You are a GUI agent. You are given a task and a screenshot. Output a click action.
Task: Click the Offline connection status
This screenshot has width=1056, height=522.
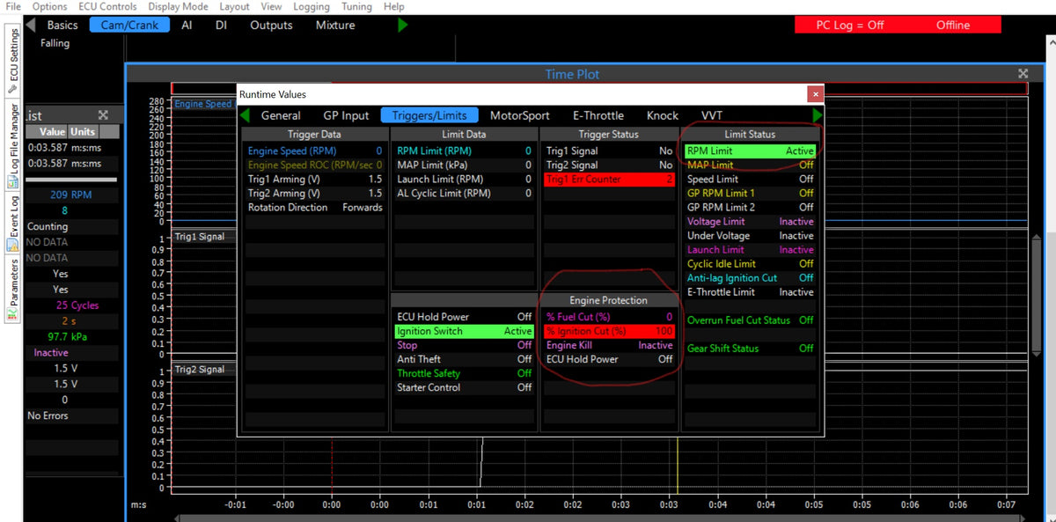point(952,26)
